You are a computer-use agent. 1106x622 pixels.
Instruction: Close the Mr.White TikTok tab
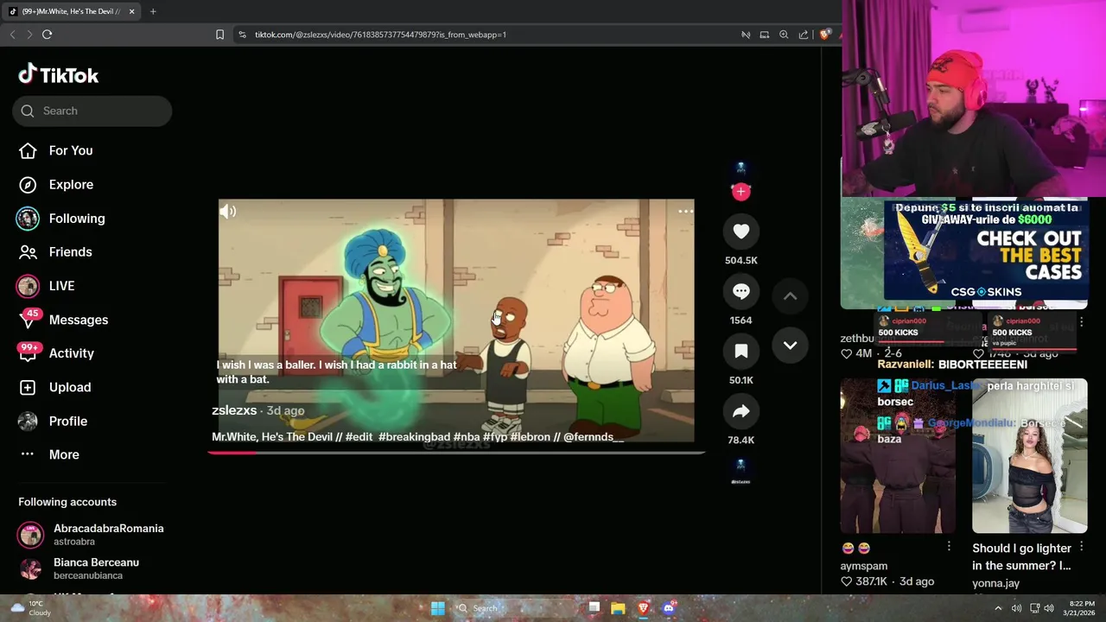click(x=131, y=11)
